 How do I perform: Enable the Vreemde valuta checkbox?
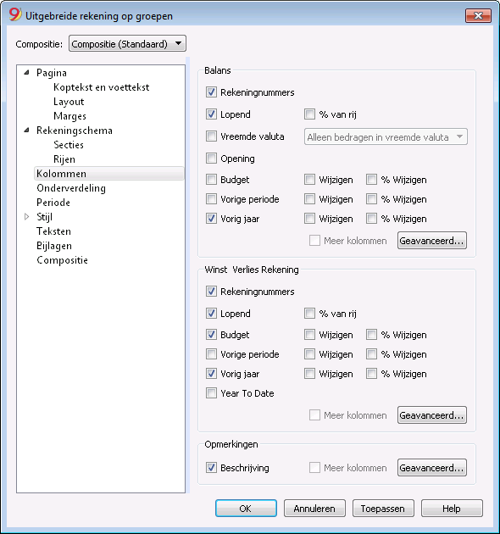pyautogui.click(x=211, y=136)
